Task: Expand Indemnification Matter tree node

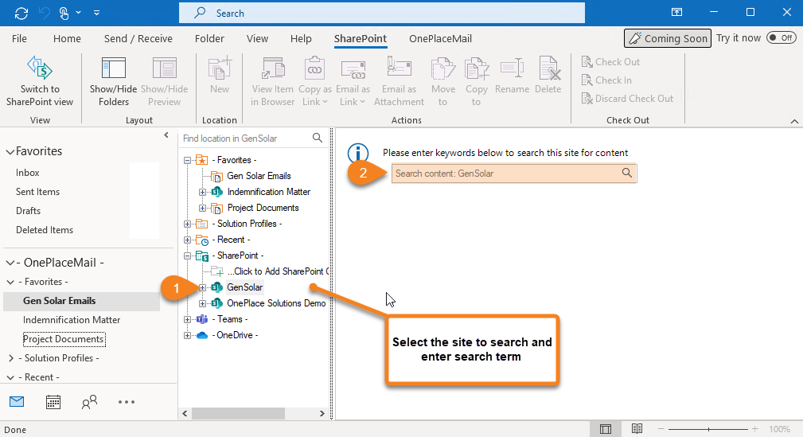Action: click(x=202, y=192)
